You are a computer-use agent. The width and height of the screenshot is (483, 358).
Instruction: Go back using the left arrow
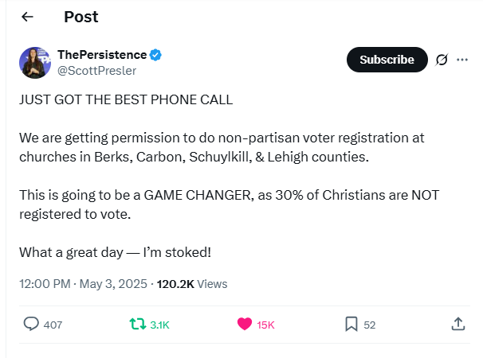[x=27, y=17]
